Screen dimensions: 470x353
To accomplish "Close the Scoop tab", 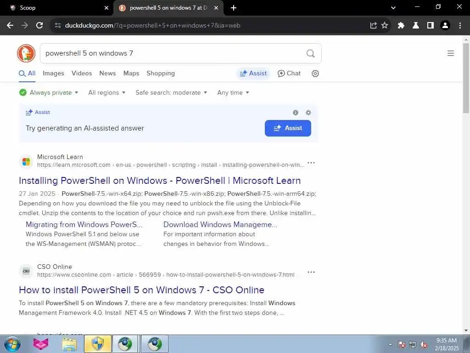I will tap(106, 8).
